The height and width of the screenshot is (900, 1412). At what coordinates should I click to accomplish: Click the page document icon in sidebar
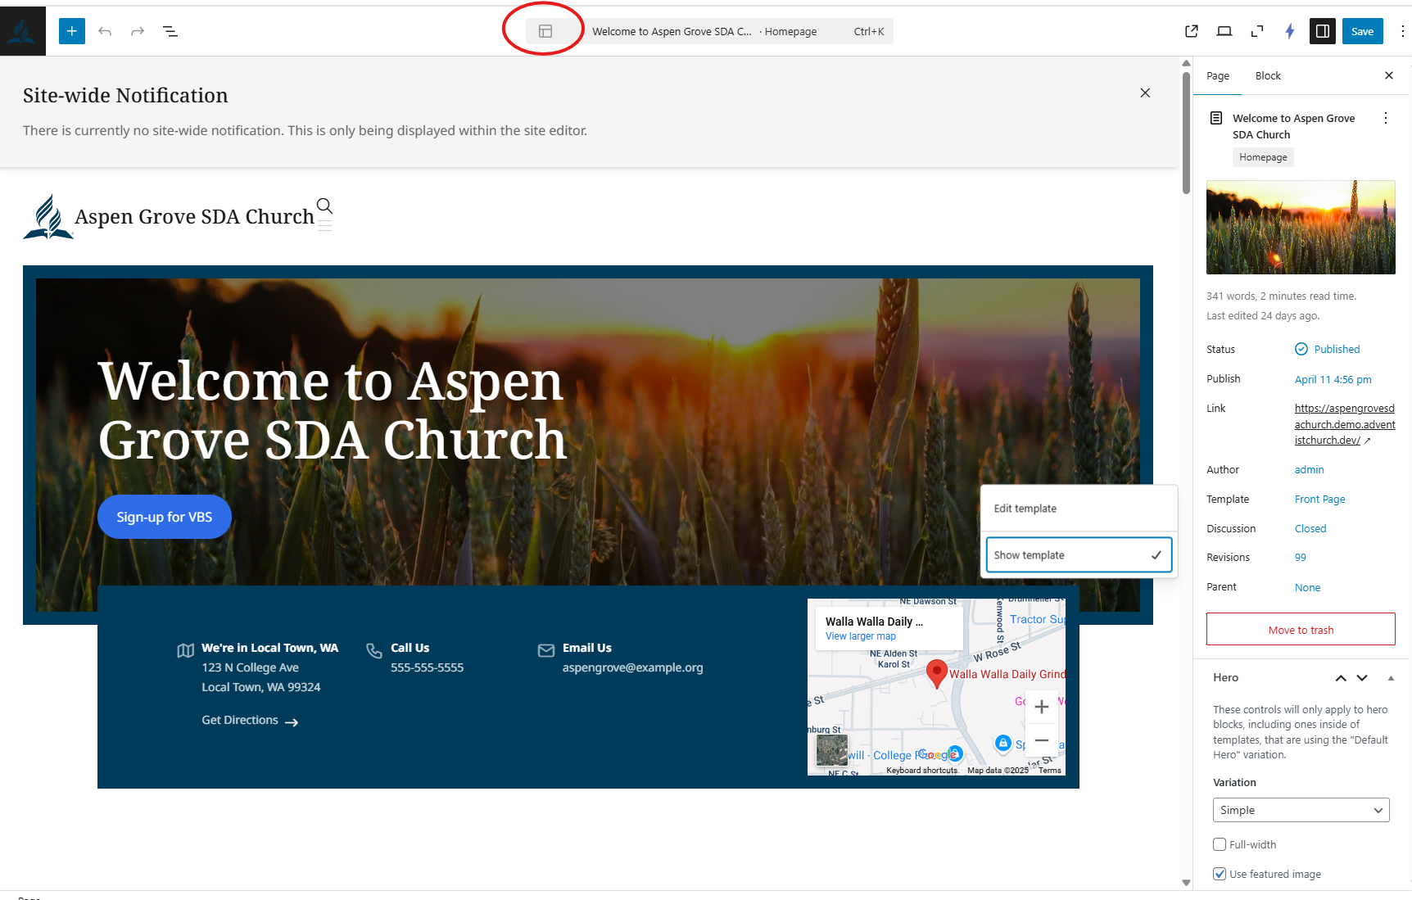point(1216,118)
